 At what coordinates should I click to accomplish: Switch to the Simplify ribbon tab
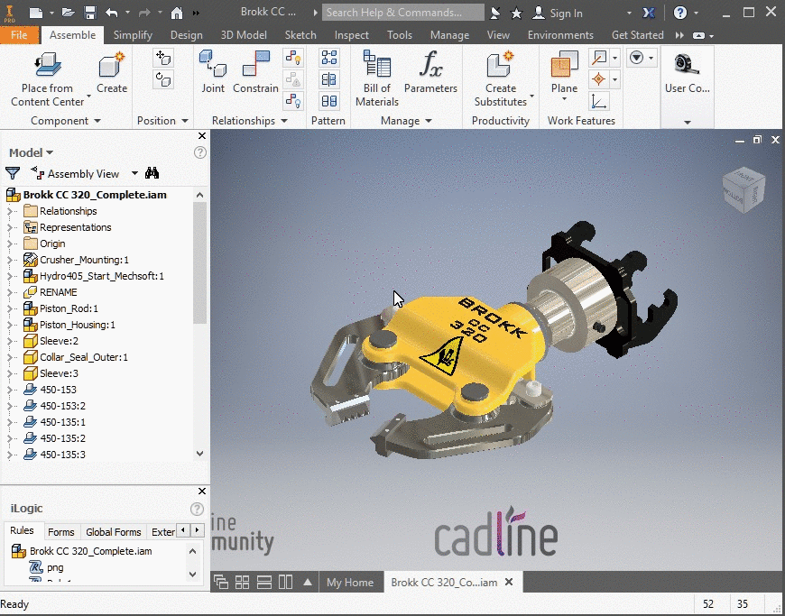point(133,35)
